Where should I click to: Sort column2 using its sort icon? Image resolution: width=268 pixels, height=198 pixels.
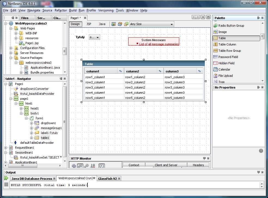click(x=160, y=71)
